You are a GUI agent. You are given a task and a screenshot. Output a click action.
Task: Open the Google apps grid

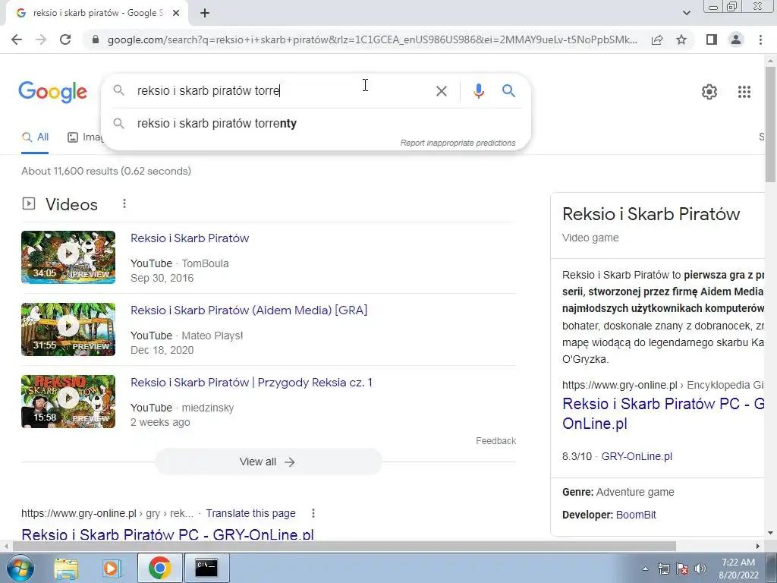744,92
